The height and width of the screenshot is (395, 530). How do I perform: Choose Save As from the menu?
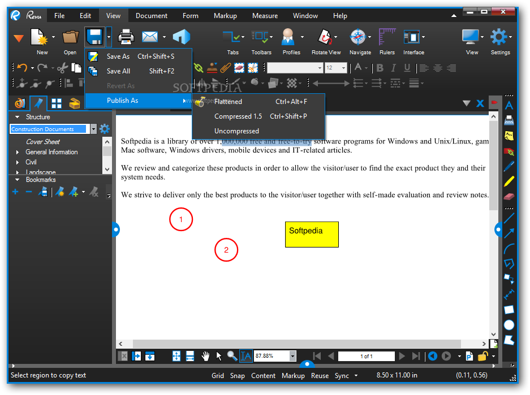pyautogui.click(x=139, y=57)
